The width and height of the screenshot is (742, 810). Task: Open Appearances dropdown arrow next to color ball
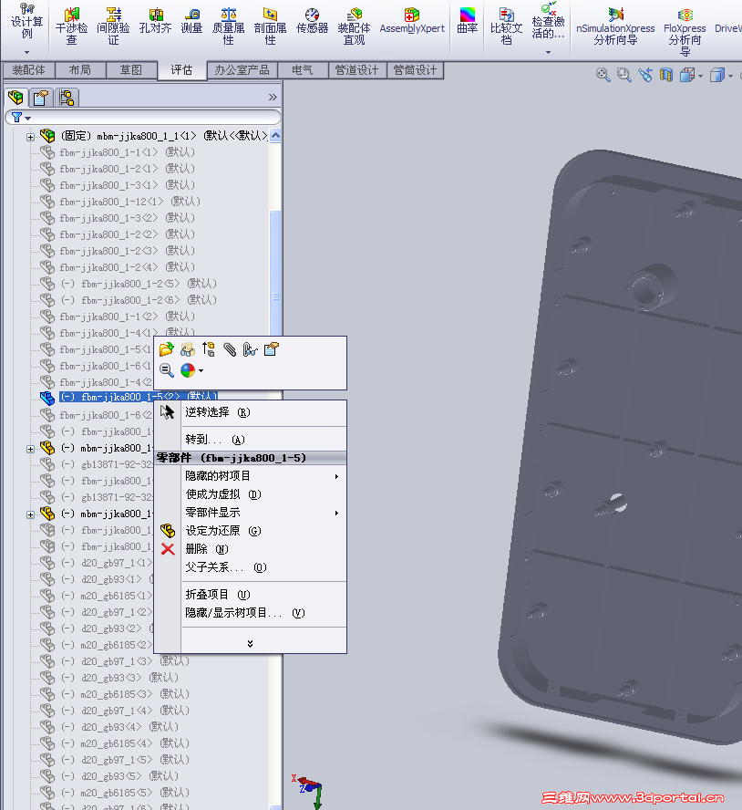click(201, 370)
